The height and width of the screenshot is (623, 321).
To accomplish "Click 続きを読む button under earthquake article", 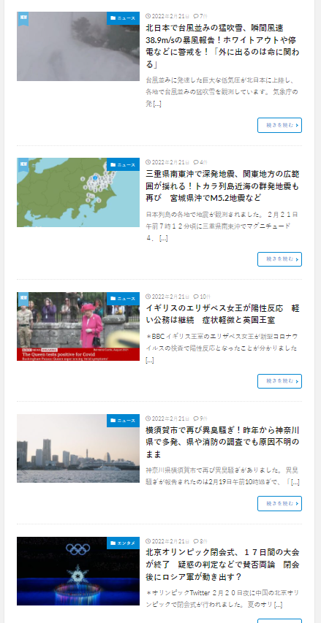I will coord(279,259).
